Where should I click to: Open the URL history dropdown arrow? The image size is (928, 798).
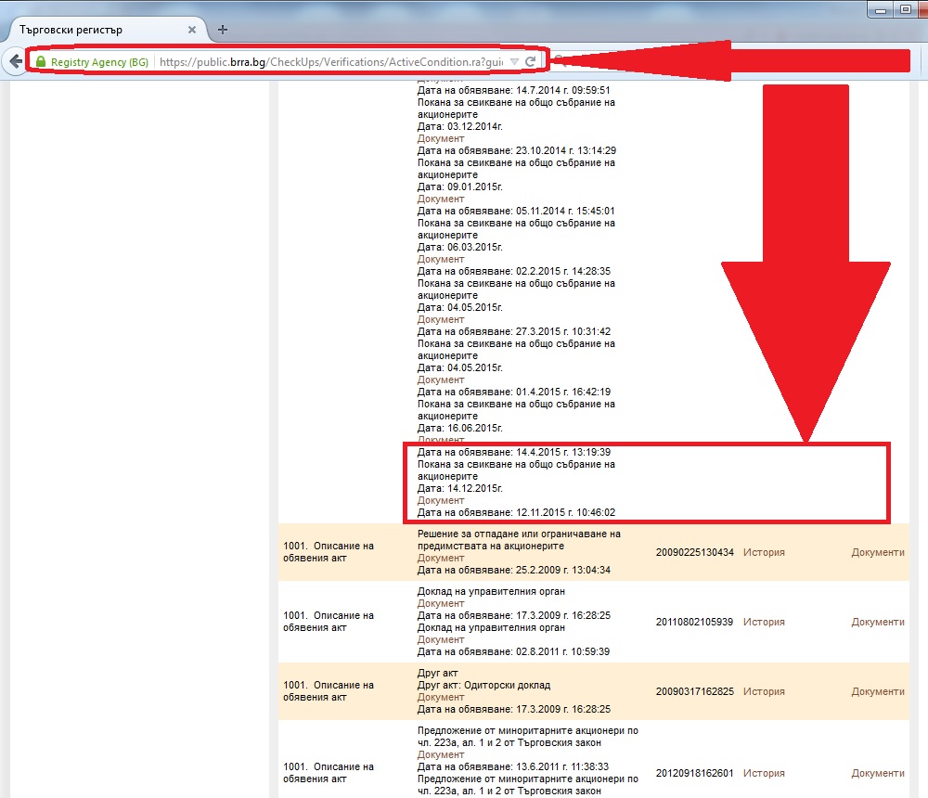[514, 62]
